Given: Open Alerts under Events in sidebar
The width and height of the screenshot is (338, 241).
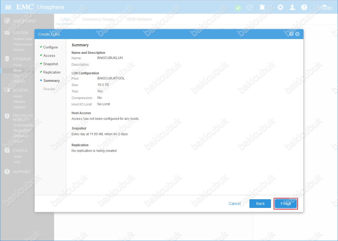Looking at the screenshot, I should [17, 157].
